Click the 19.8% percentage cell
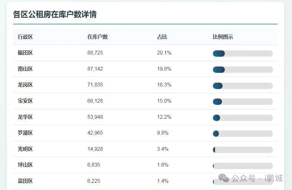 click(164, 69)
